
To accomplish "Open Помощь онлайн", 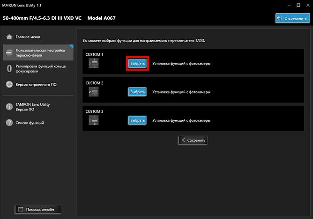I will (38, 209).
